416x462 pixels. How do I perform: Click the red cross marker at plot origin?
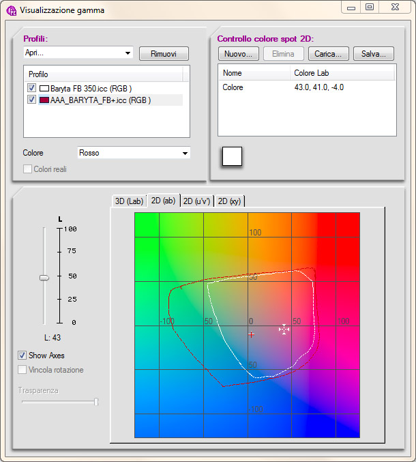(x=251, y=334)
